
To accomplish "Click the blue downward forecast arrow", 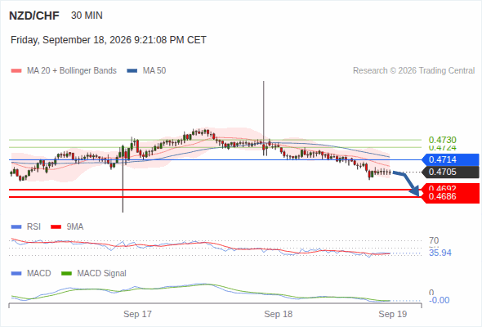I will coord(408,183).
